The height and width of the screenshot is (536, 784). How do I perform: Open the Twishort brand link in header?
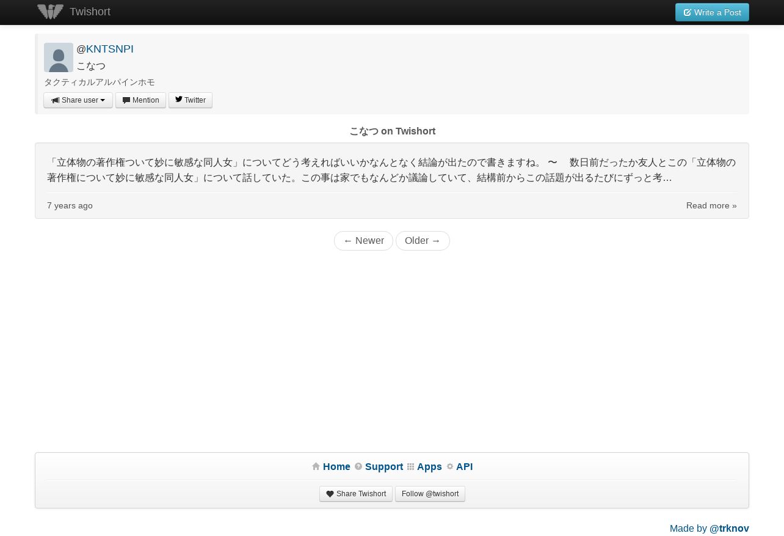click(x=90, y=12)
